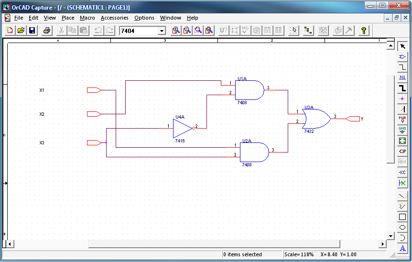Select the Place Text tool

click(x=402, y=248)
